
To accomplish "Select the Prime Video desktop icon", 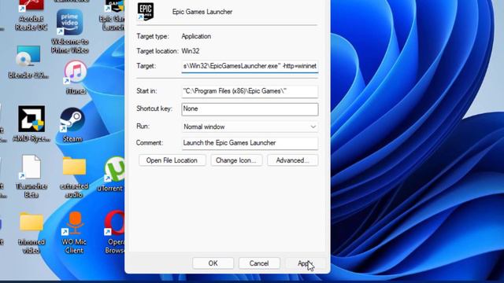I will click(69, 31).
